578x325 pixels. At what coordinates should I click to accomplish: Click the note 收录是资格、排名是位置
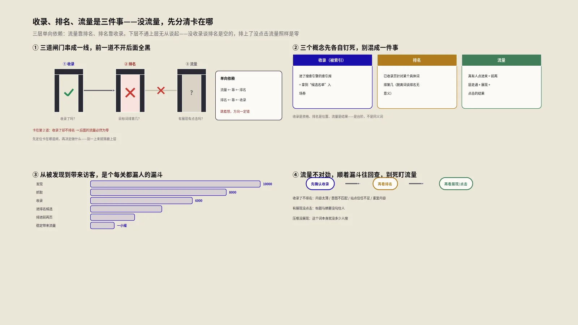tap(338, 117)
